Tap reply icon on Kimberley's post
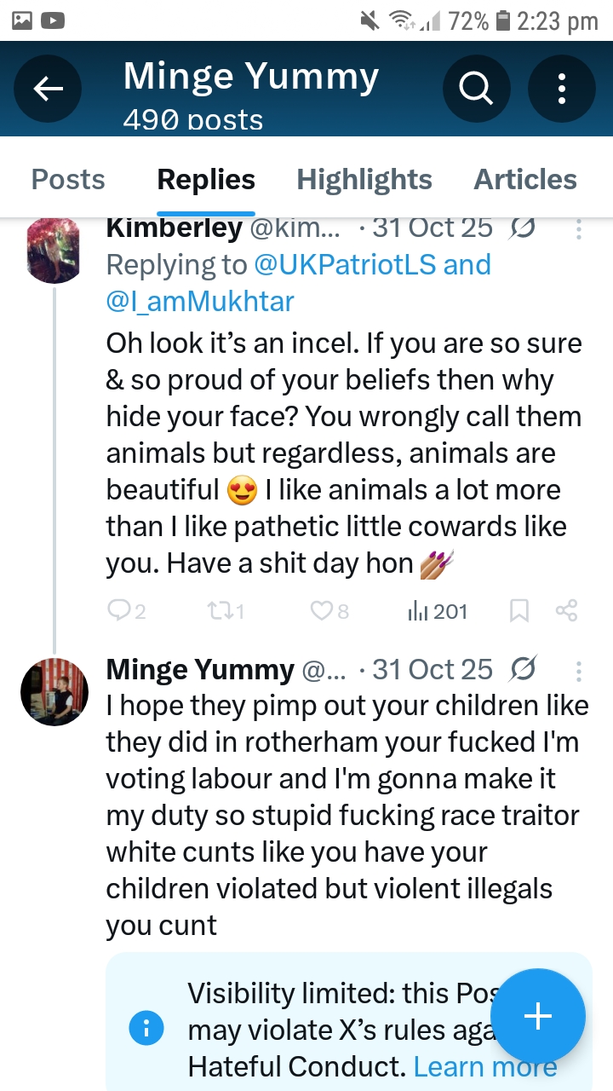Viewport: 613px width, 1091px height. pos(118,610)
